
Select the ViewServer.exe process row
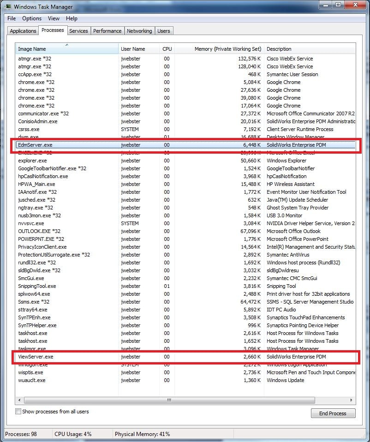pos(185,357)
